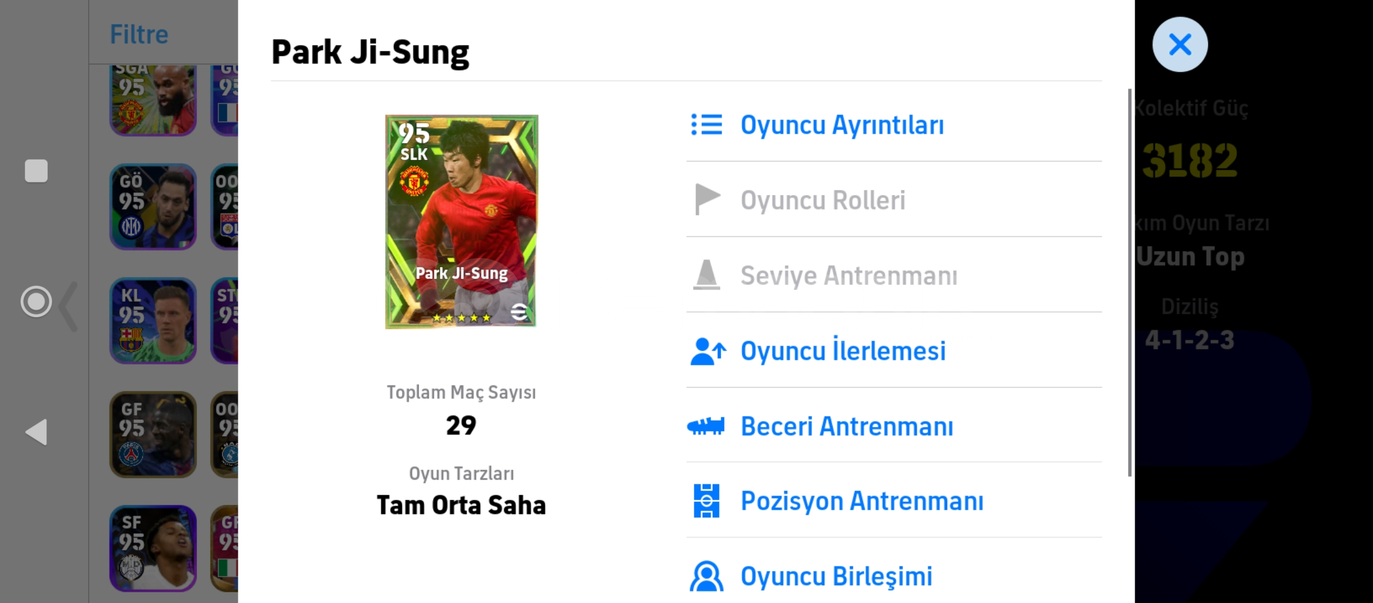Select the circular record control on the left edge
The width and height of the screenshot is (1373, 603).
pyautogui.click(x=35, y=301)
